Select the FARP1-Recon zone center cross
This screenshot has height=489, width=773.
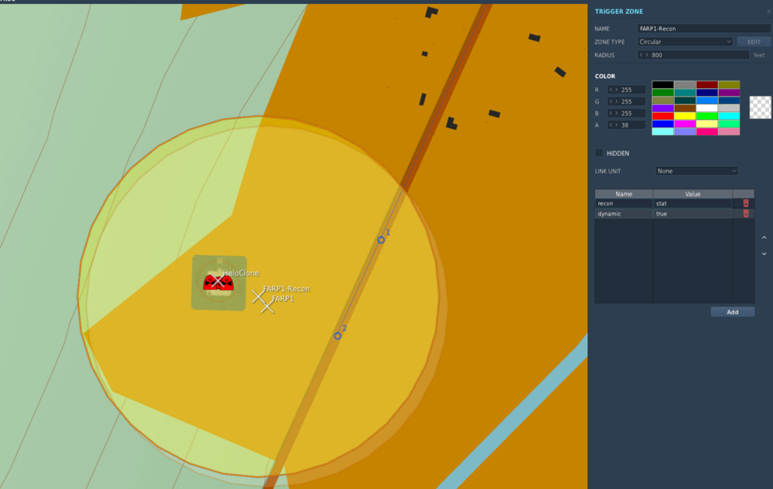258,297
